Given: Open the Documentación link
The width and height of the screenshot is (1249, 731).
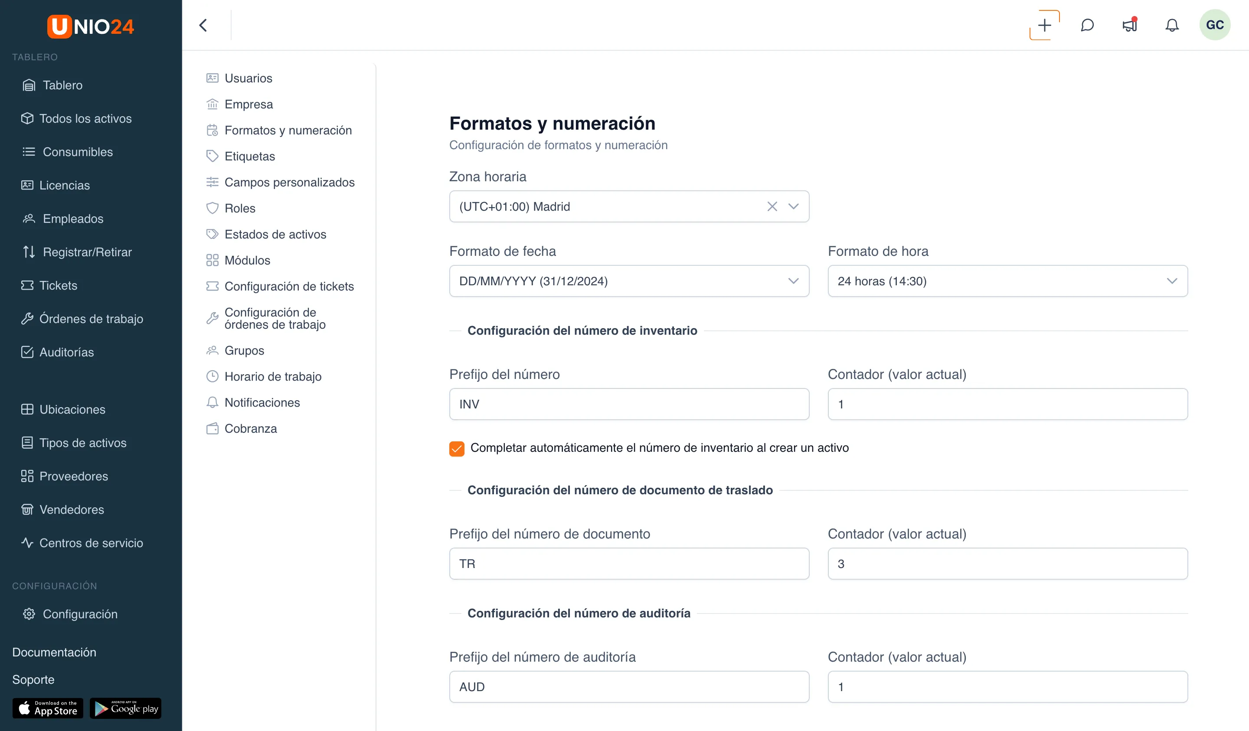Looking at the screenshot, I should pyautogui.click(x=54, y=652).
